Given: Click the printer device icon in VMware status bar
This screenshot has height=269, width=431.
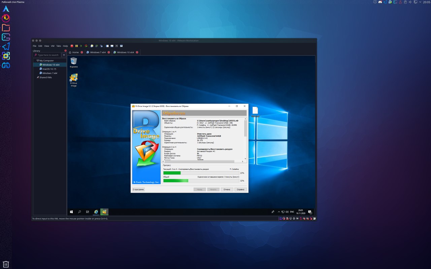Looking at the screenshot, I should pos(294,219).
